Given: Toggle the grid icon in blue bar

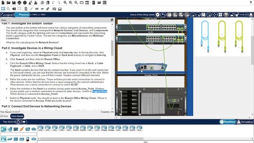Looking at the screenshot, I should [220, 15].
